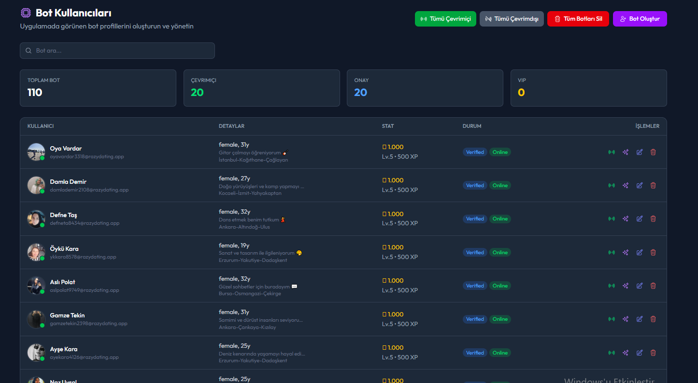Image resolution: width=698 pixels, height=383 pixels.
Task: Select the sparkle icon in Defne Taş row
Action: click(x=626, y=219)
